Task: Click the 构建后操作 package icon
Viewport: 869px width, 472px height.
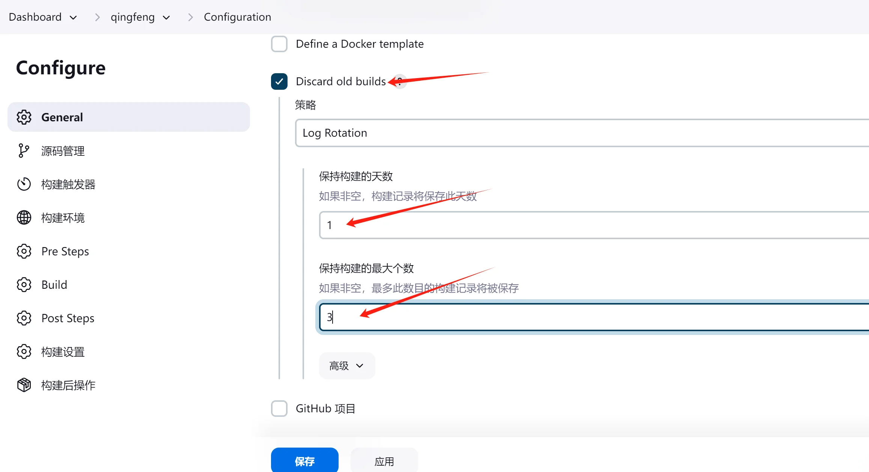Action: 24,385
